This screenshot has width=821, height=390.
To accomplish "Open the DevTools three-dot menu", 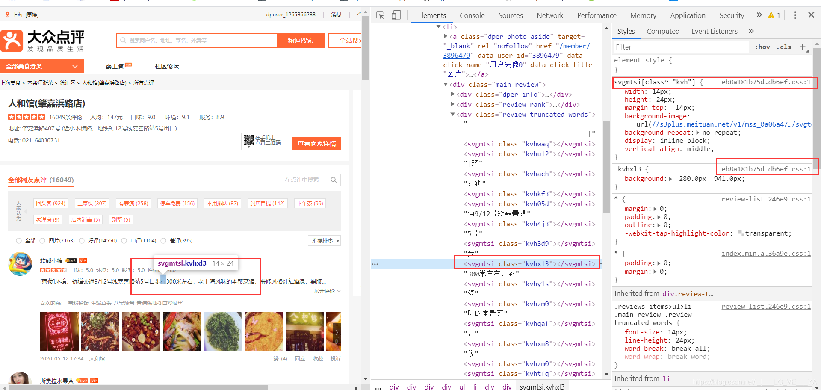I will point(795,15).
